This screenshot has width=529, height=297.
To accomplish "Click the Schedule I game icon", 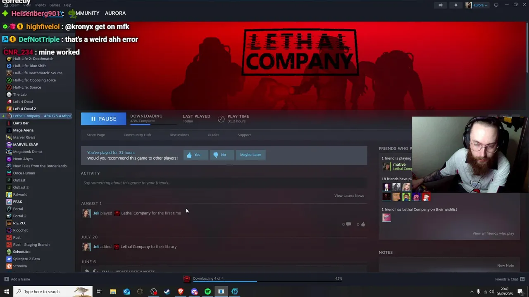I will 9,252.
